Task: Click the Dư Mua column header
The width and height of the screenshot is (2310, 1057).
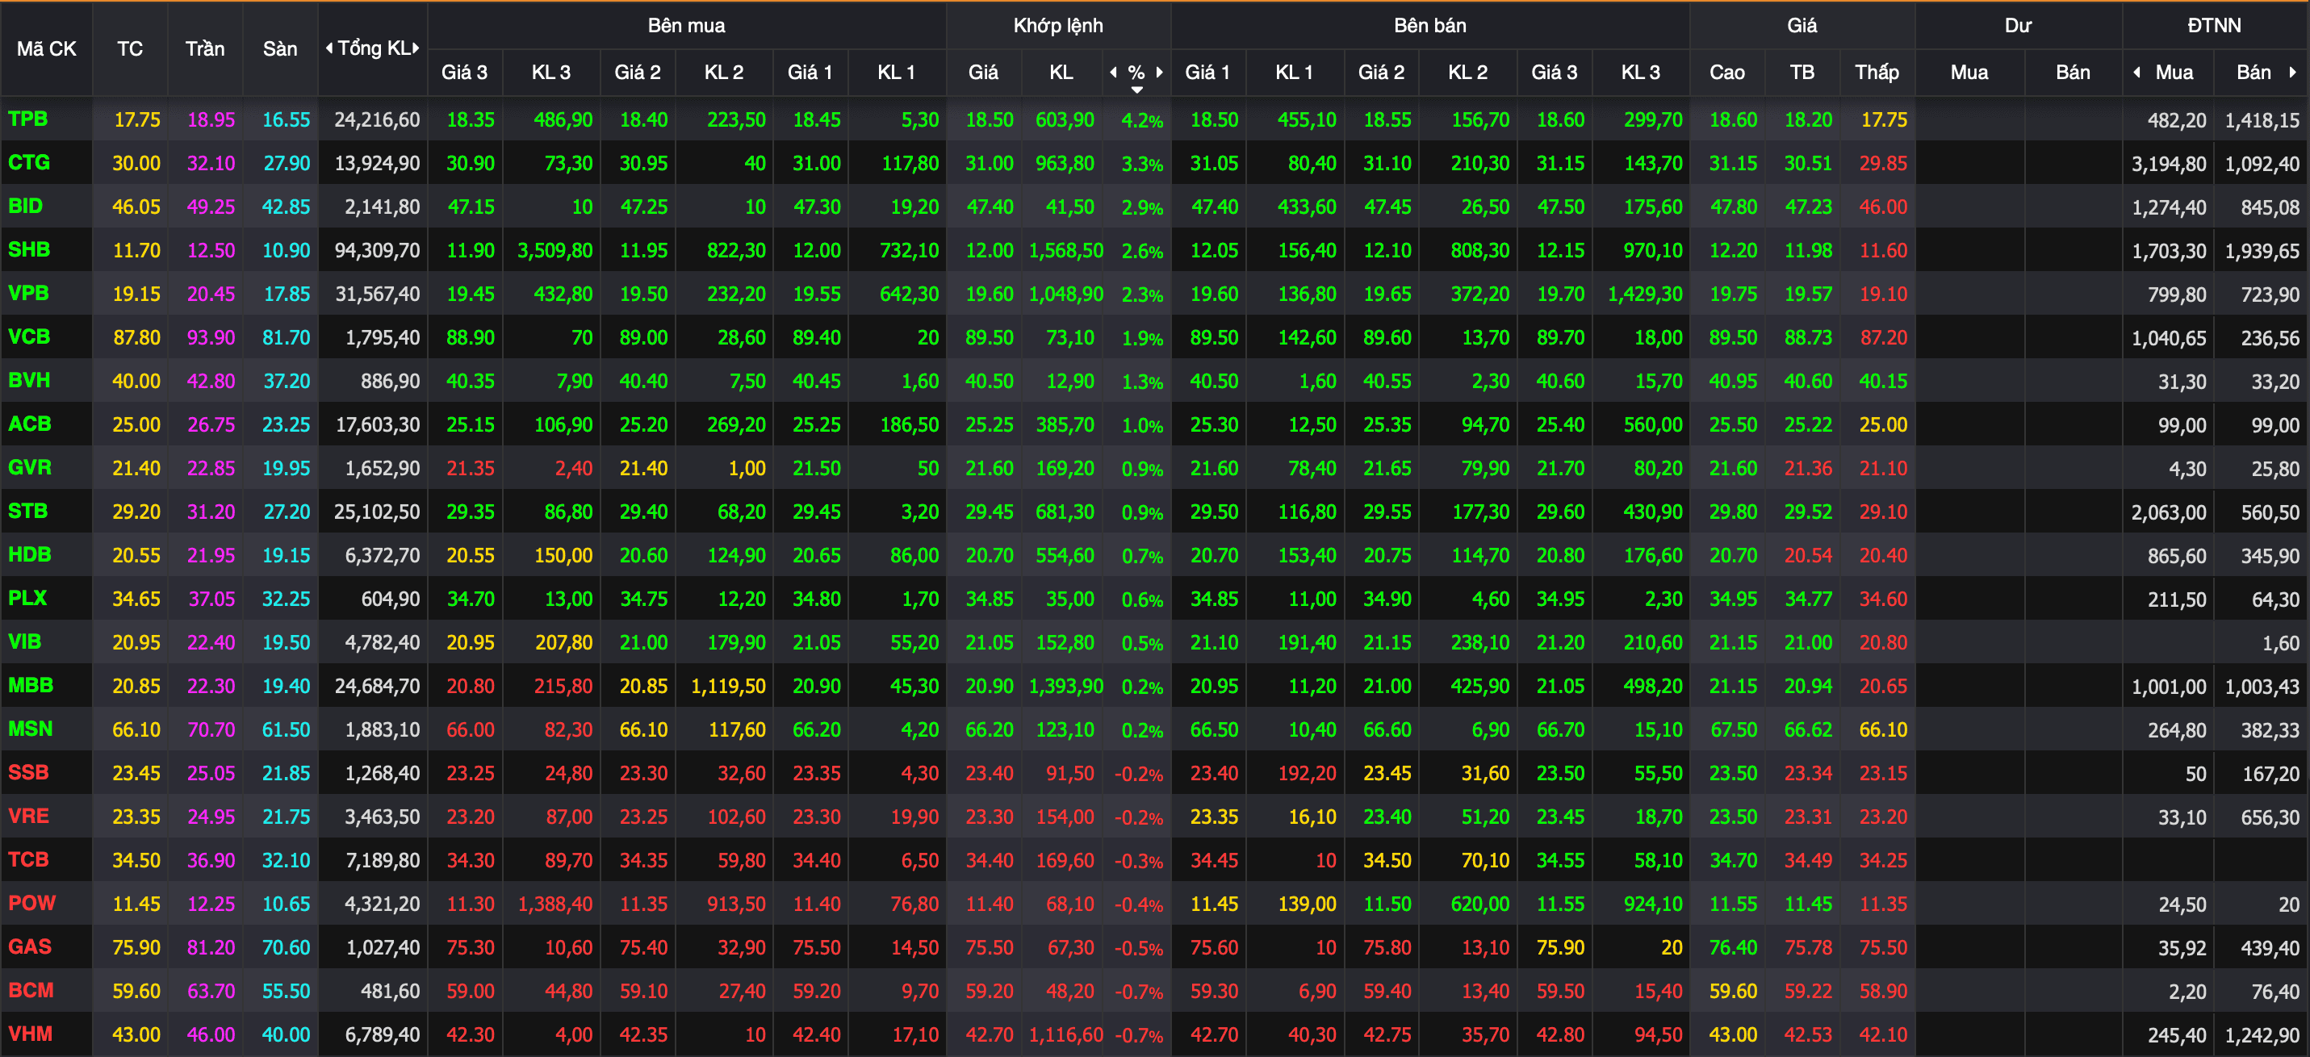Action: tap(1969, 73)
